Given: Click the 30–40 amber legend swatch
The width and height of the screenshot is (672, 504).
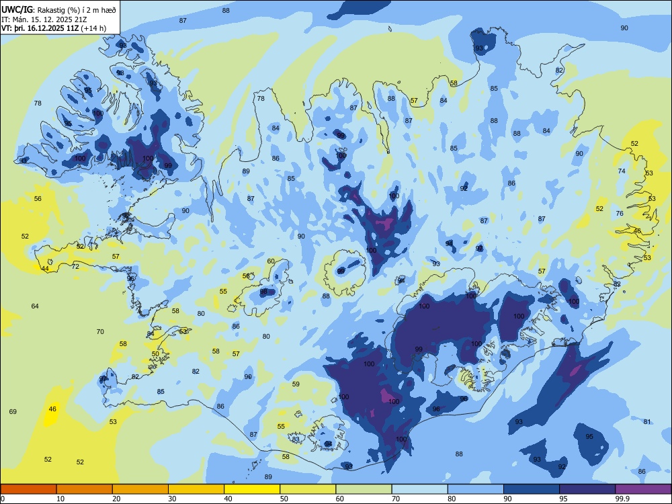Looking at the screenshot, I should pos(196,489).
